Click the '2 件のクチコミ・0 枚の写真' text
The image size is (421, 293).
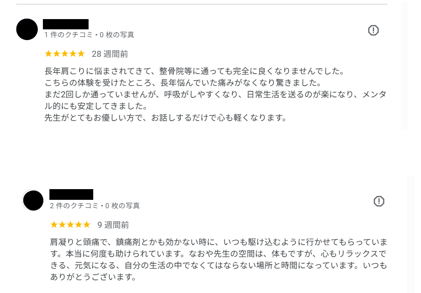pos(95,206)
